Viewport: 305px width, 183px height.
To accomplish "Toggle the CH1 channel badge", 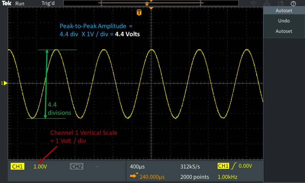I will click(x=18, y=166).
